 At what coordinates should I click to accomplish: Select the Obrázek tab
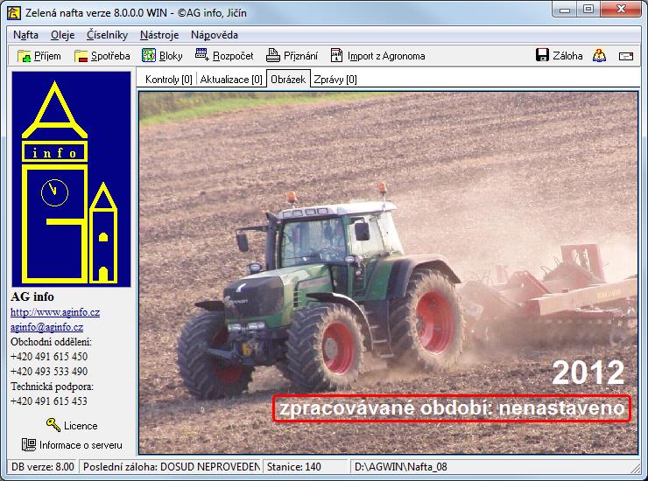point(288,79)
